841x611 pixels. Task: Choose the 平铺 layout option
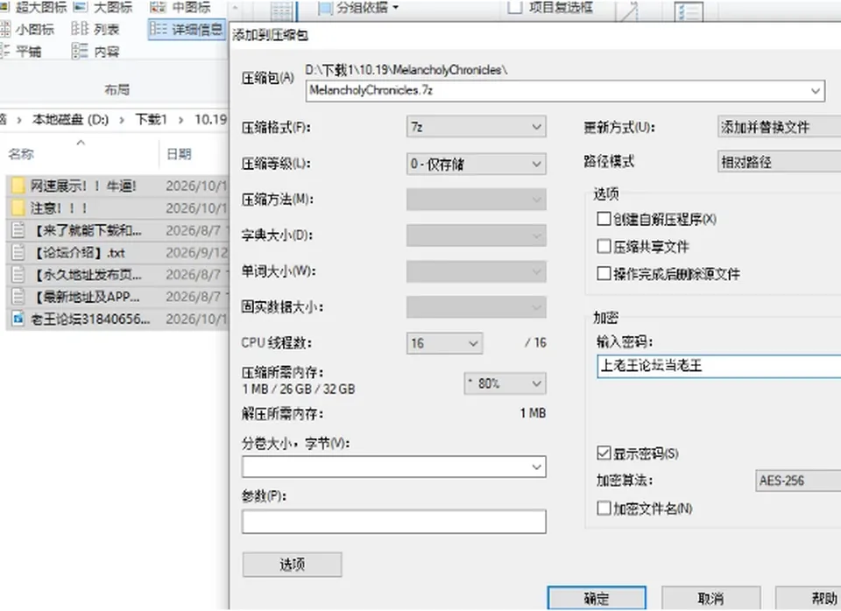click(21, 51)
